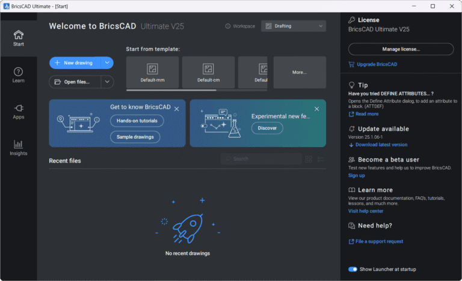
Task: Open Sample drawings
Action: (x=135, y=137)
